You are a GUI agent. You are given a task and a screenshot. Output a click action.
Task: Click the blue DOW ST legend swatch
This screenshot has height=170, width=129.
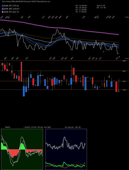point(3,6)
